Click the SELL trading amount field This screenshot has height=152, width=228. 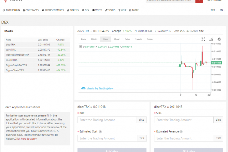pyautogui.click(x=184, y=120)
